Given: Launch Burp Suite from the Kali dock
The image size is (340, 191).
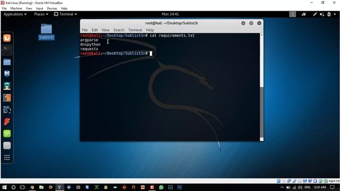Looking at the screenshot, I should tap(7, 98).
